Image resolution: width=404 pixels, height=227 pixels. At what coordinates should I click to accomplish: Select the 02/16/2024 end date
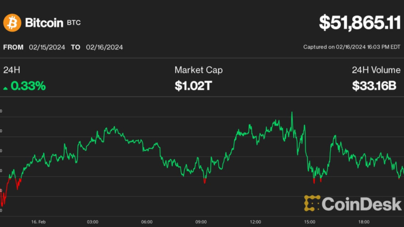(x=104, y=47)
